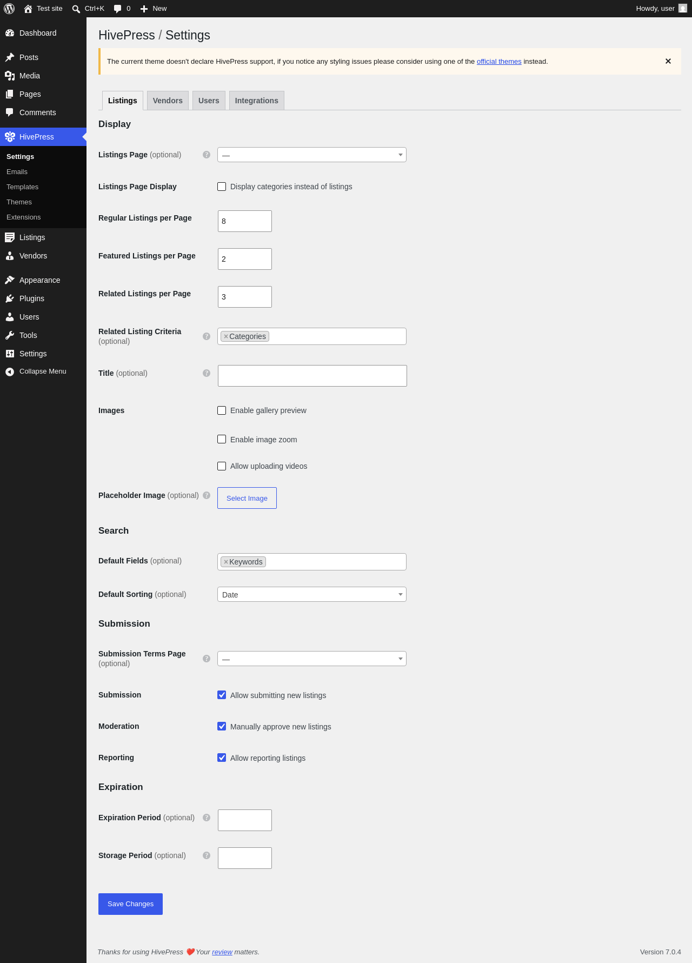Remove the Categories tag from criteria

(x=226, y=336)
